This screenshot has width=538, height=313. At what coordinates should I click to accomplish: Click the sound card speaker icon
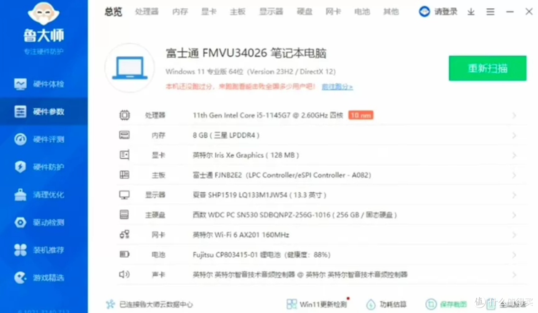tap(124, 274)
